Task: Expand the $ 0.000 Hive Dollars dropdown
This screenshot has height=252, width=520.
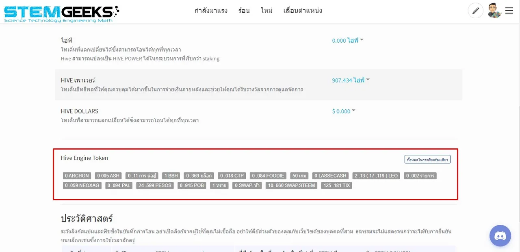Action: (x=344, y=111)
